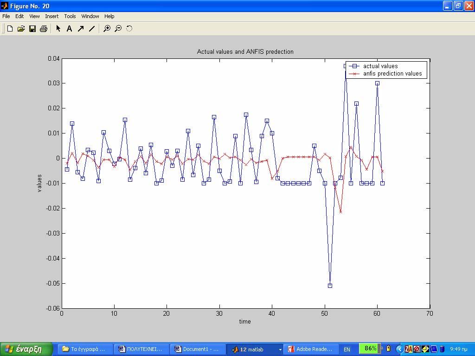
Task: Activate the Insert Text (A) tool
Action: click(70, 28)
